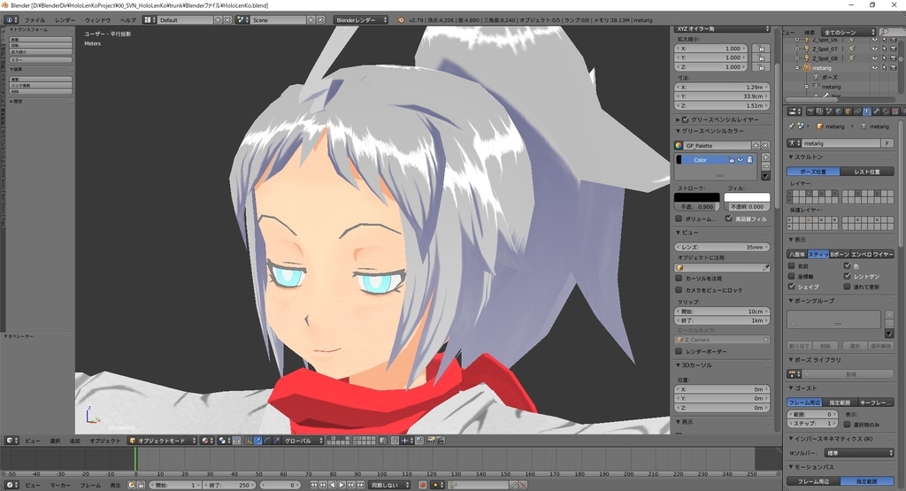Click the レンズ 35mm field
Image resolution: width=906 pixels, height=491 pixels.
(722, 247)
